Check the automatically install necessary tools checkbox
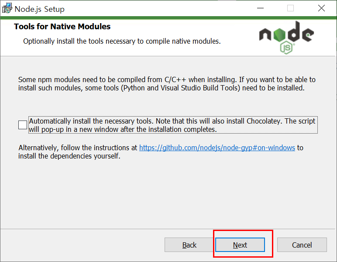 point(23,125)
